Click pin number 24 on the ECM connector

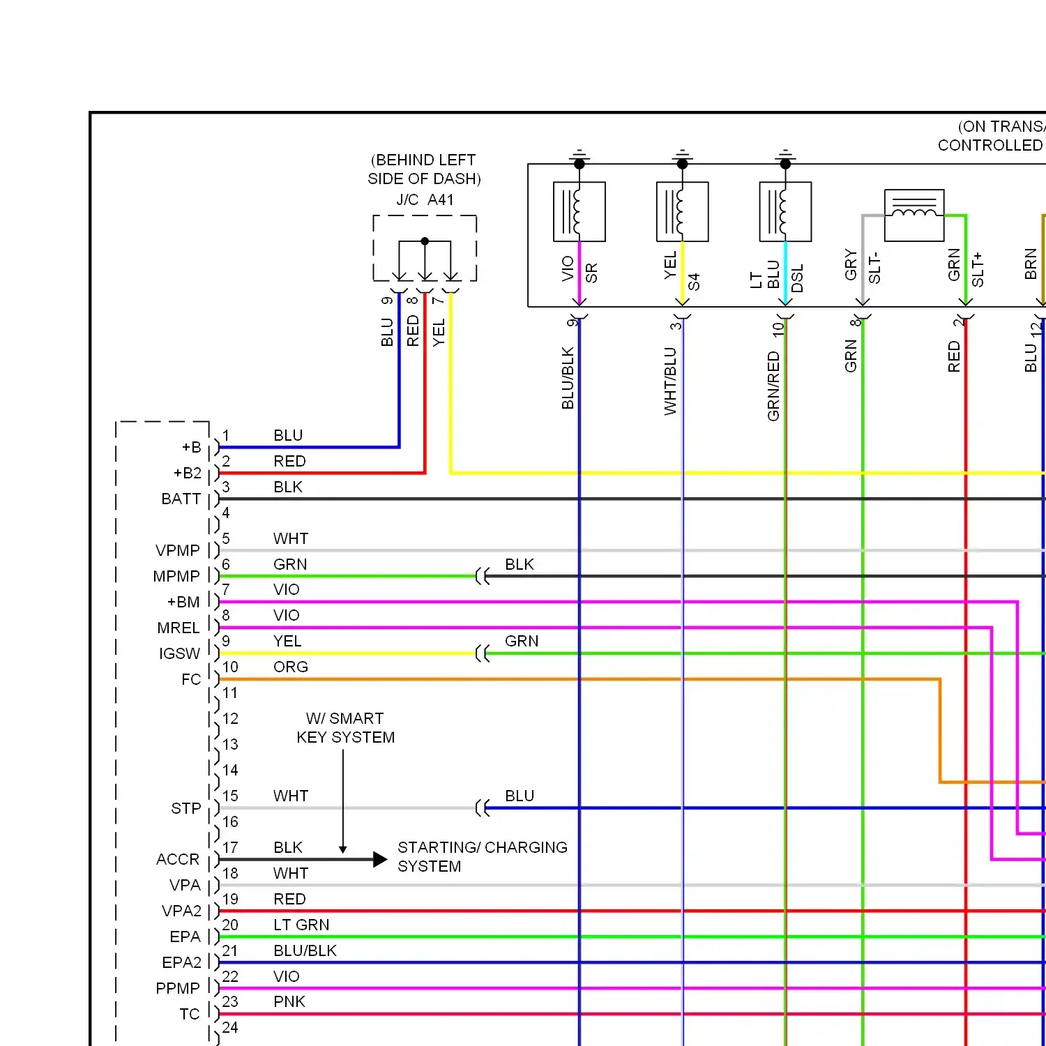(x=230, y=1028)
